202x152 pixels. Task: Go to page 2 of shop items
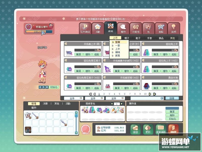104,94
